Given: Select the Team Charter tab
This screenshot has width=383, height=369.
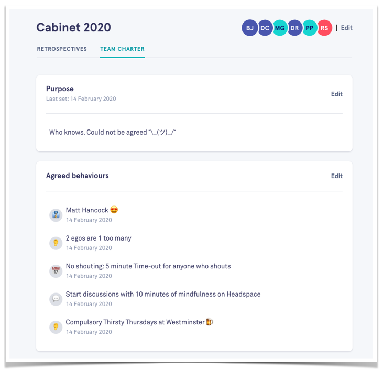Looking at the screenshot, I should 123,49.
